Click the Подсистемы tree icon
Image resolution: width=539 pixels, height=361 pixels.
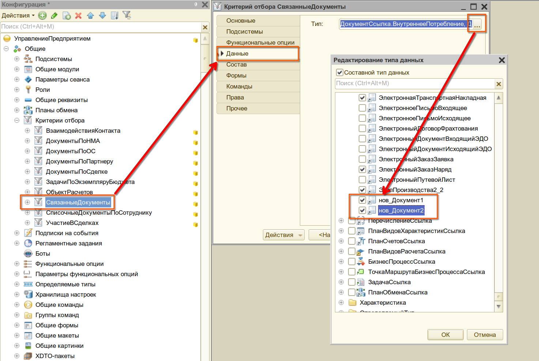[x=28, y=59]
